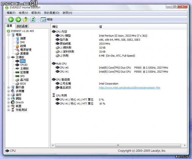Select the 公司名稱 row

65,83
